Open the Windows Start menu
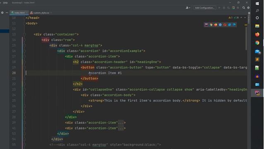This screenshot has height=149, width=265. point(257,4)
